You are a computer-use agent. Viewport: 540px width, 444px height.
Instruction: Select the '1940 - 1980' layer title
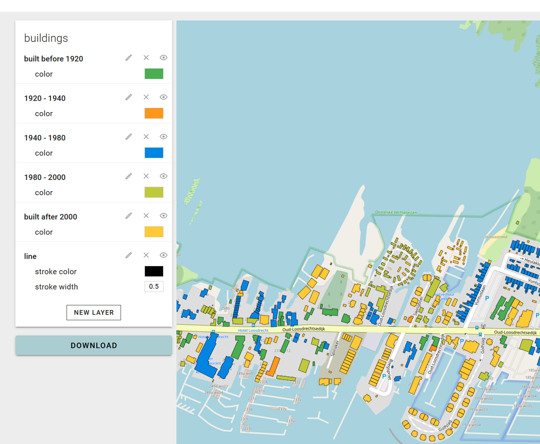pyautogui.click(x=45, y=138)
